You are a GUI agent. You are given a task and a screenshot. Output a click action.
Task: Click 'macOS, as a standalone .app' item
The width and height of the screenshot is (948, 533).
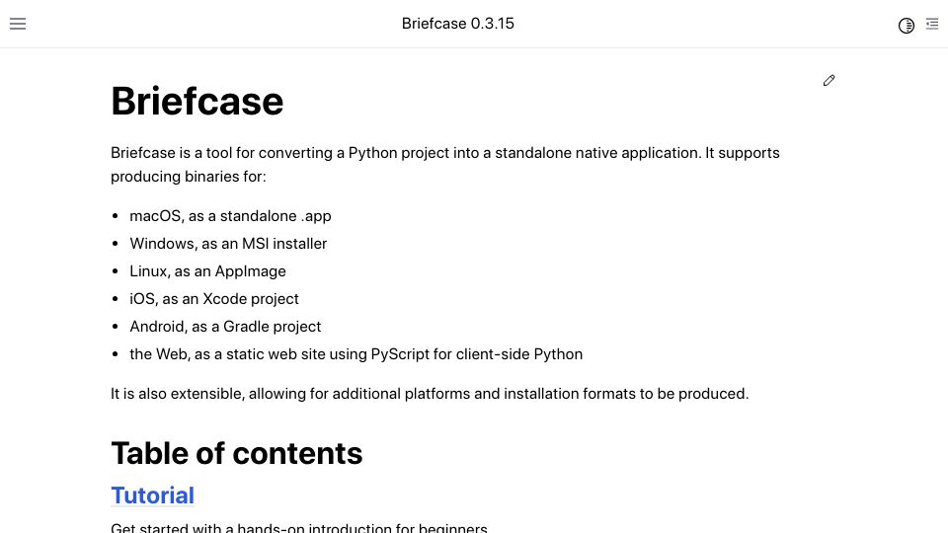[x=230, y=216]
